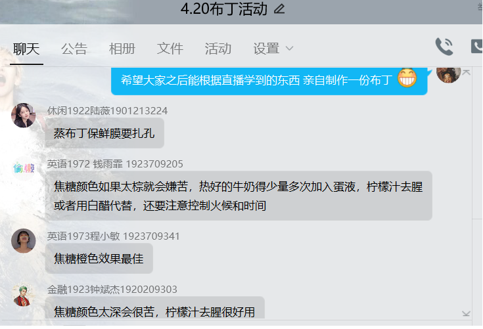Click sender name 金融1923钟斌杰1920209303

click(112, 290)
